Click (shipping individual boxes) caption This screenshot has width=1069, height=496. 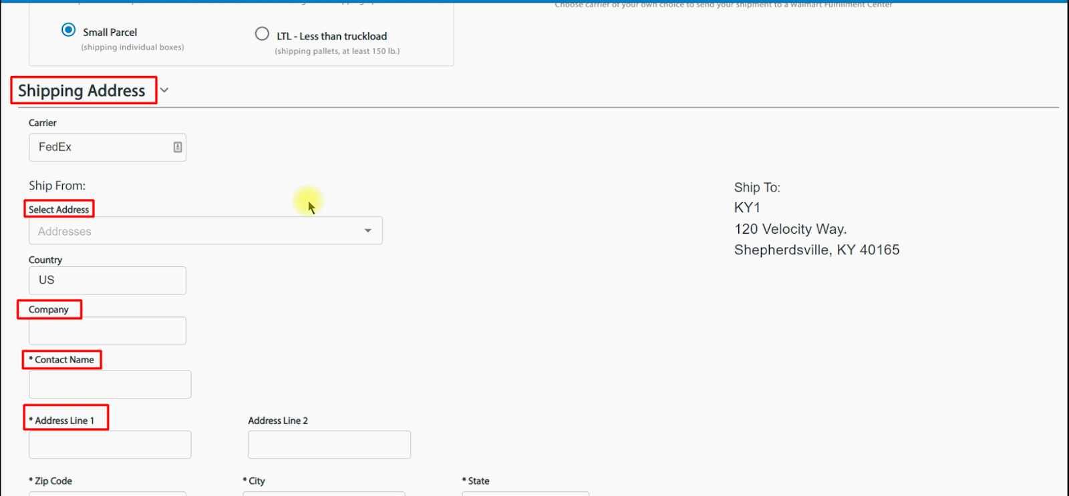132,47
